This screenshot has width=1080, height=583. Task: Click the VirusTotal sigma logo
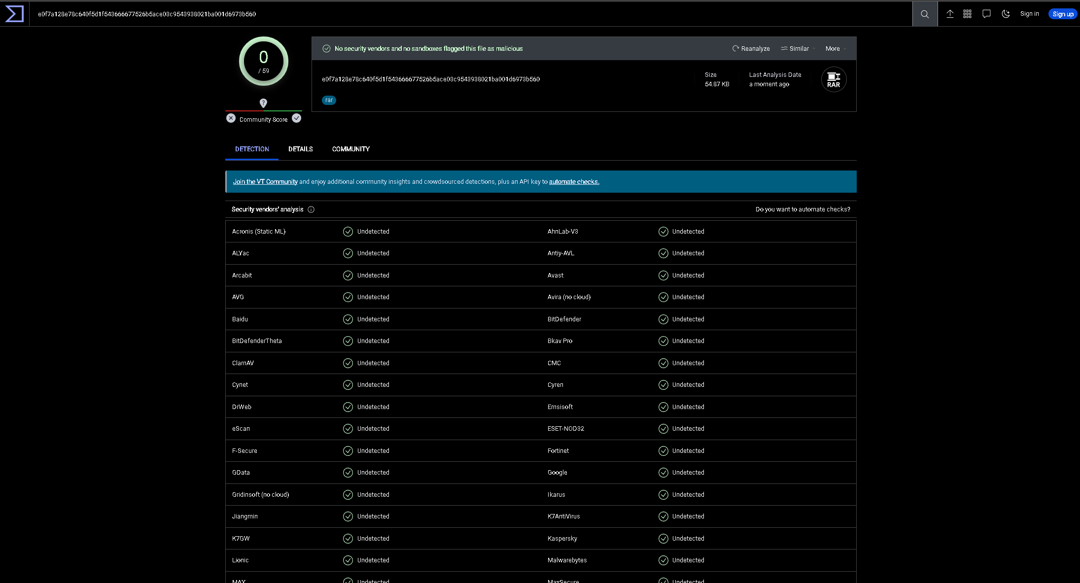(14, 14)
